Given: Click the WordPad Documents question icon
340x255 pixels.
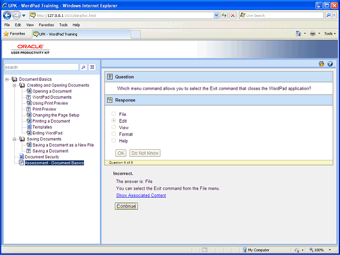Looking at the screenshot, I should (x=29, y=97).
